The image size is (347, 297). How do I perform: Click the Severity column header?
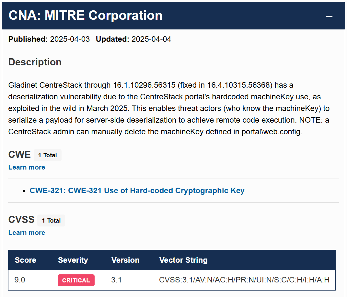pyautogui.click(x=73, y=260)
